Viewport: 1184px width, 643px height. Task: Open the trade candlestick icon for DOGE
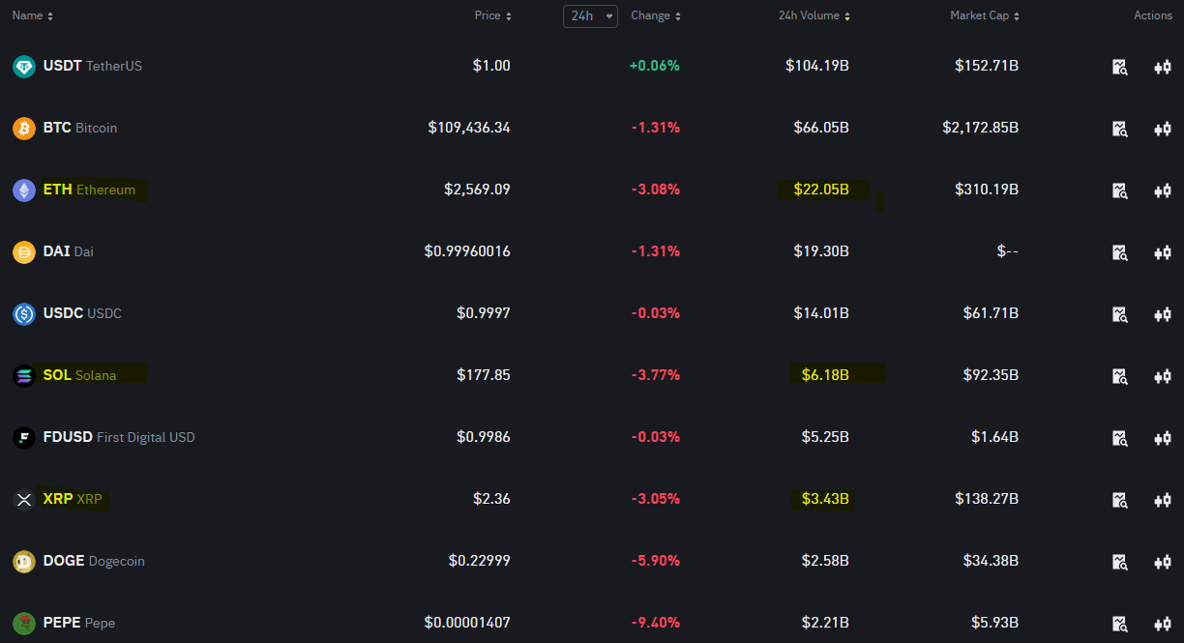(1163, 562)
